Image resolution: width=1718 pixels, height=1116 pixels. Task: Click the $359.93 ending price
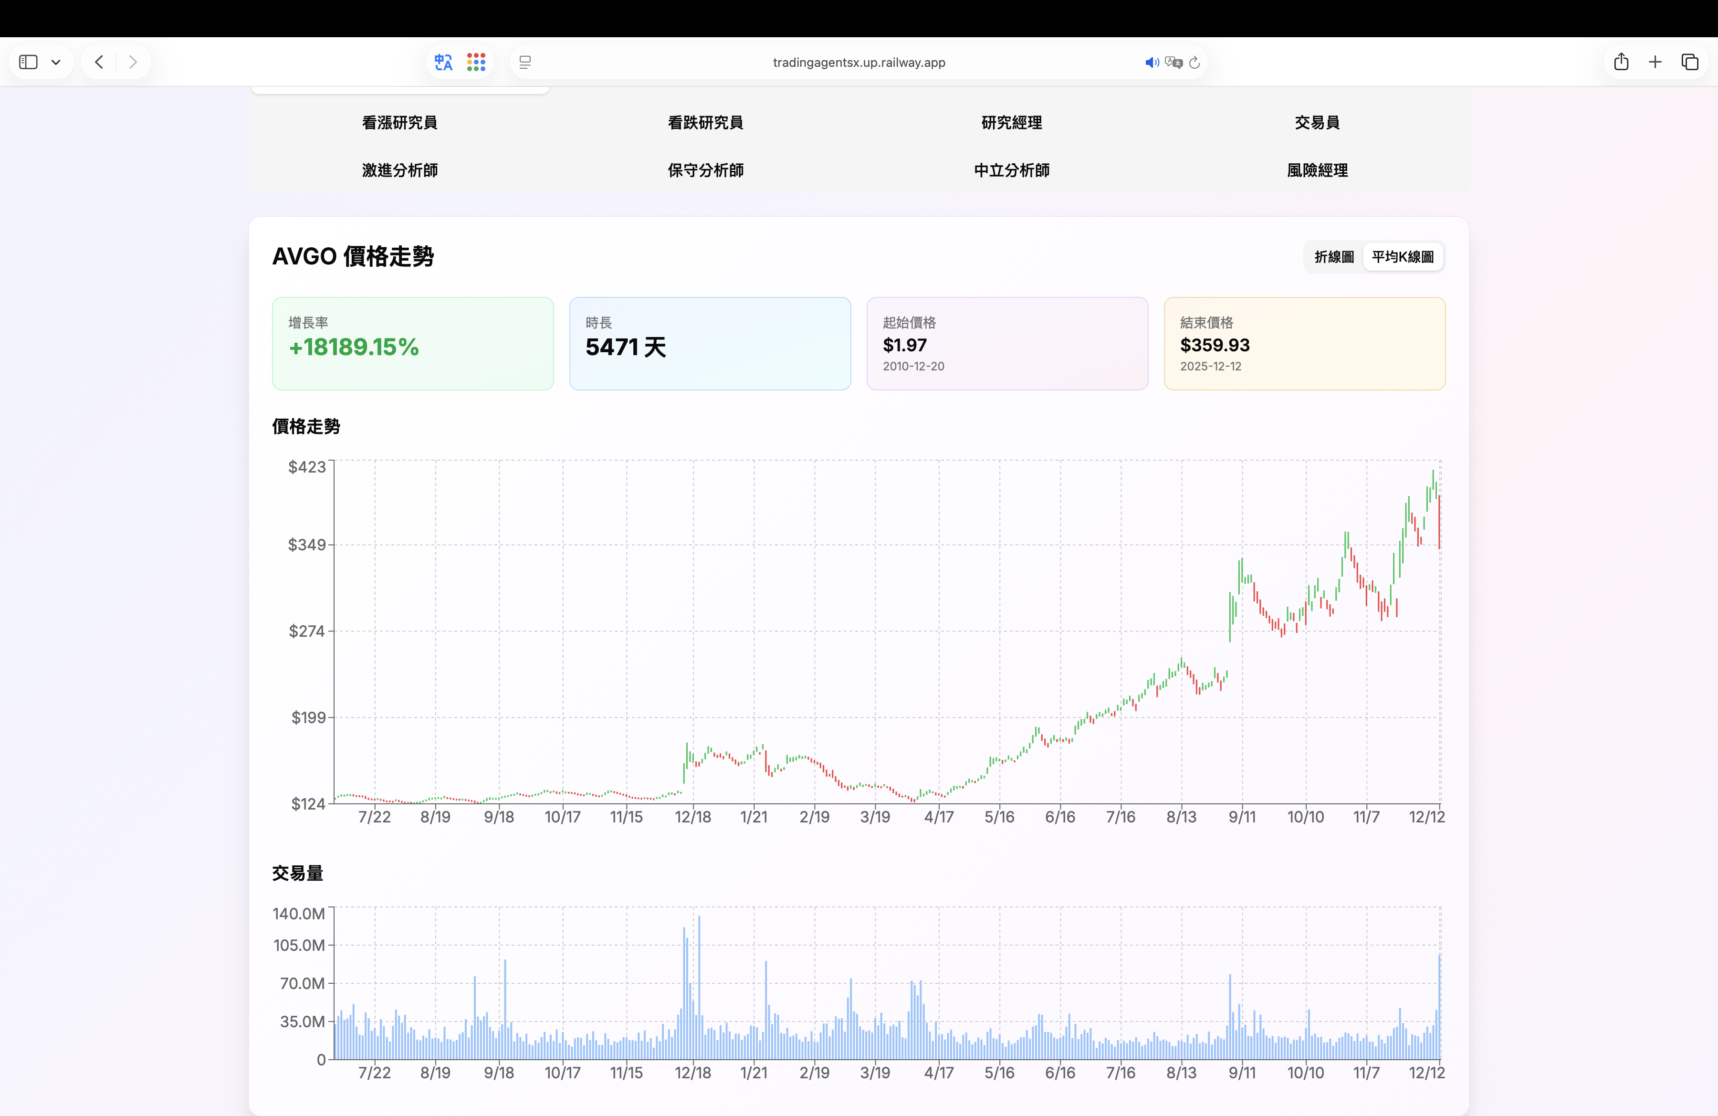(1215, 345)
